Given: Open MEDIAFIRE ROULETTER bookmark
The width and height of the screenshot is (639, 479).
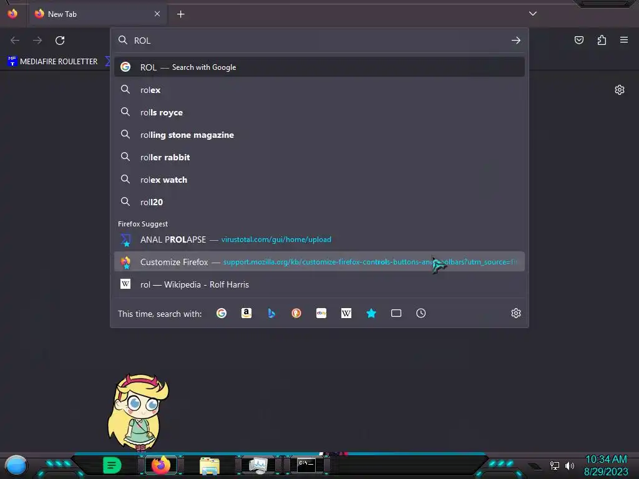Looking at the screenshot, I should pos(53,62).
